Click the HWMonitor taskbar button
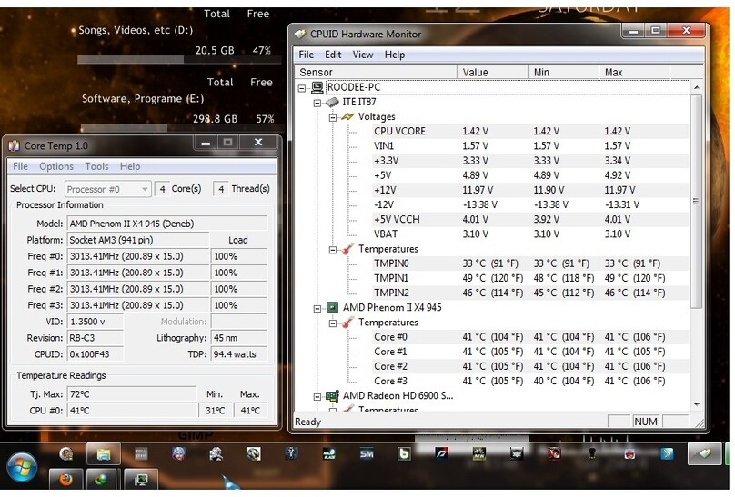The image size is (735, 497). 705,453
